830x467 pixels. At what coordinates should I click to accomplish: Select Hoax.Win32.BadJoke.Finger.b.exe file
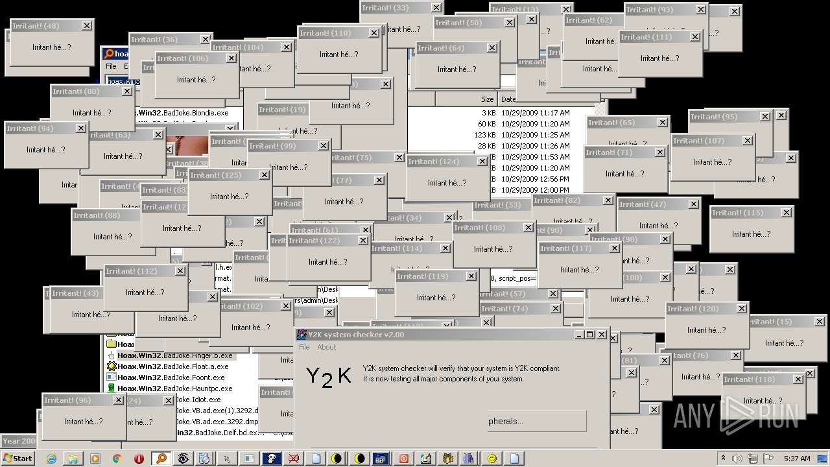(174, 355)
